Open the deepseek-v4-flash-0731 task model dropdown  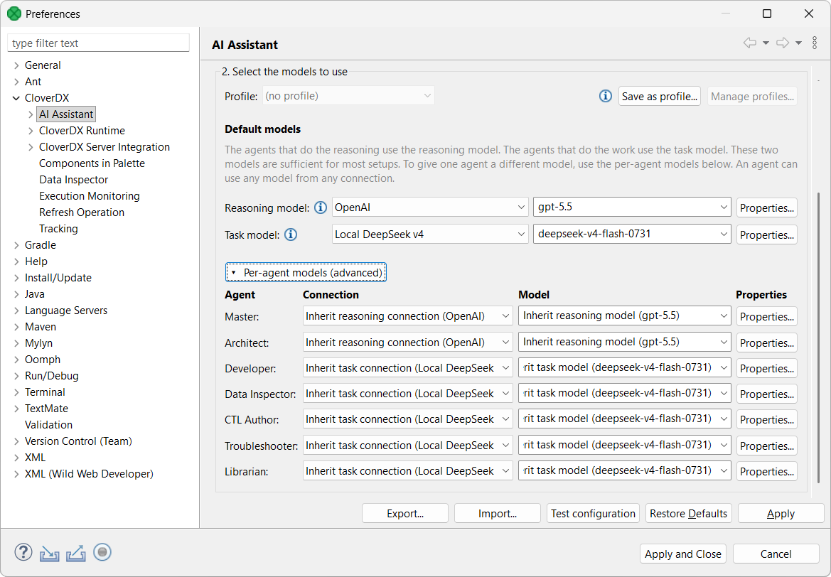click(x=632, y=234)
